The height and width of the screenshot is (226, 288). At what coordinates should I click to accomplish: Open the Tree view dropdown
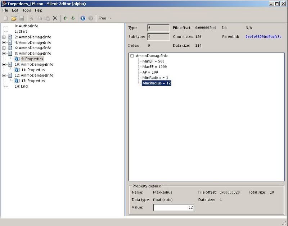[105, 18]
